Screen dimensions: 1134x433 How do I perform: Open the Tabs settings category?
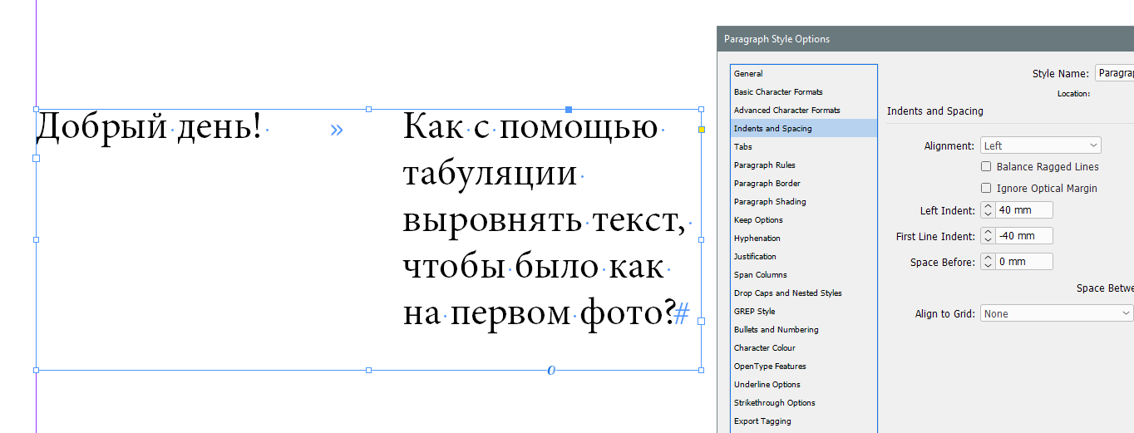click(743, 147)
